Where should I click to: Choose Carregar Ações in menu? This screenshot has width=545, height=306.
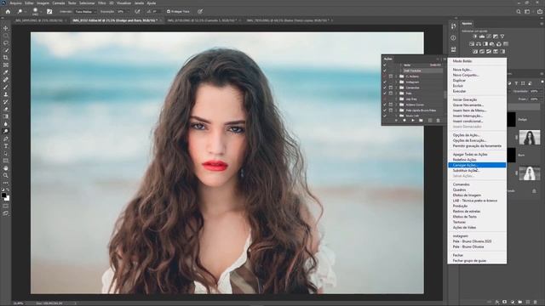click(x=477, y=165)
